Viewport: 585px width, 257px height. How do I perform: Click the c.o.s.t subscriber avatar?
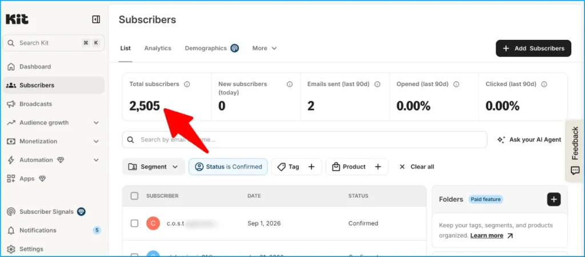pos(153,223)
